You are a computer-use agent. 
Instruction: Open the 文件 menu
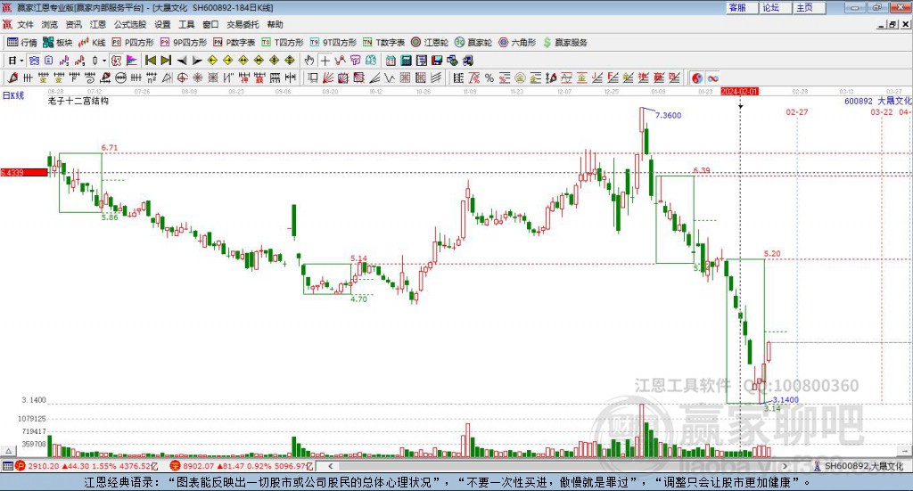tap(25, 24)
